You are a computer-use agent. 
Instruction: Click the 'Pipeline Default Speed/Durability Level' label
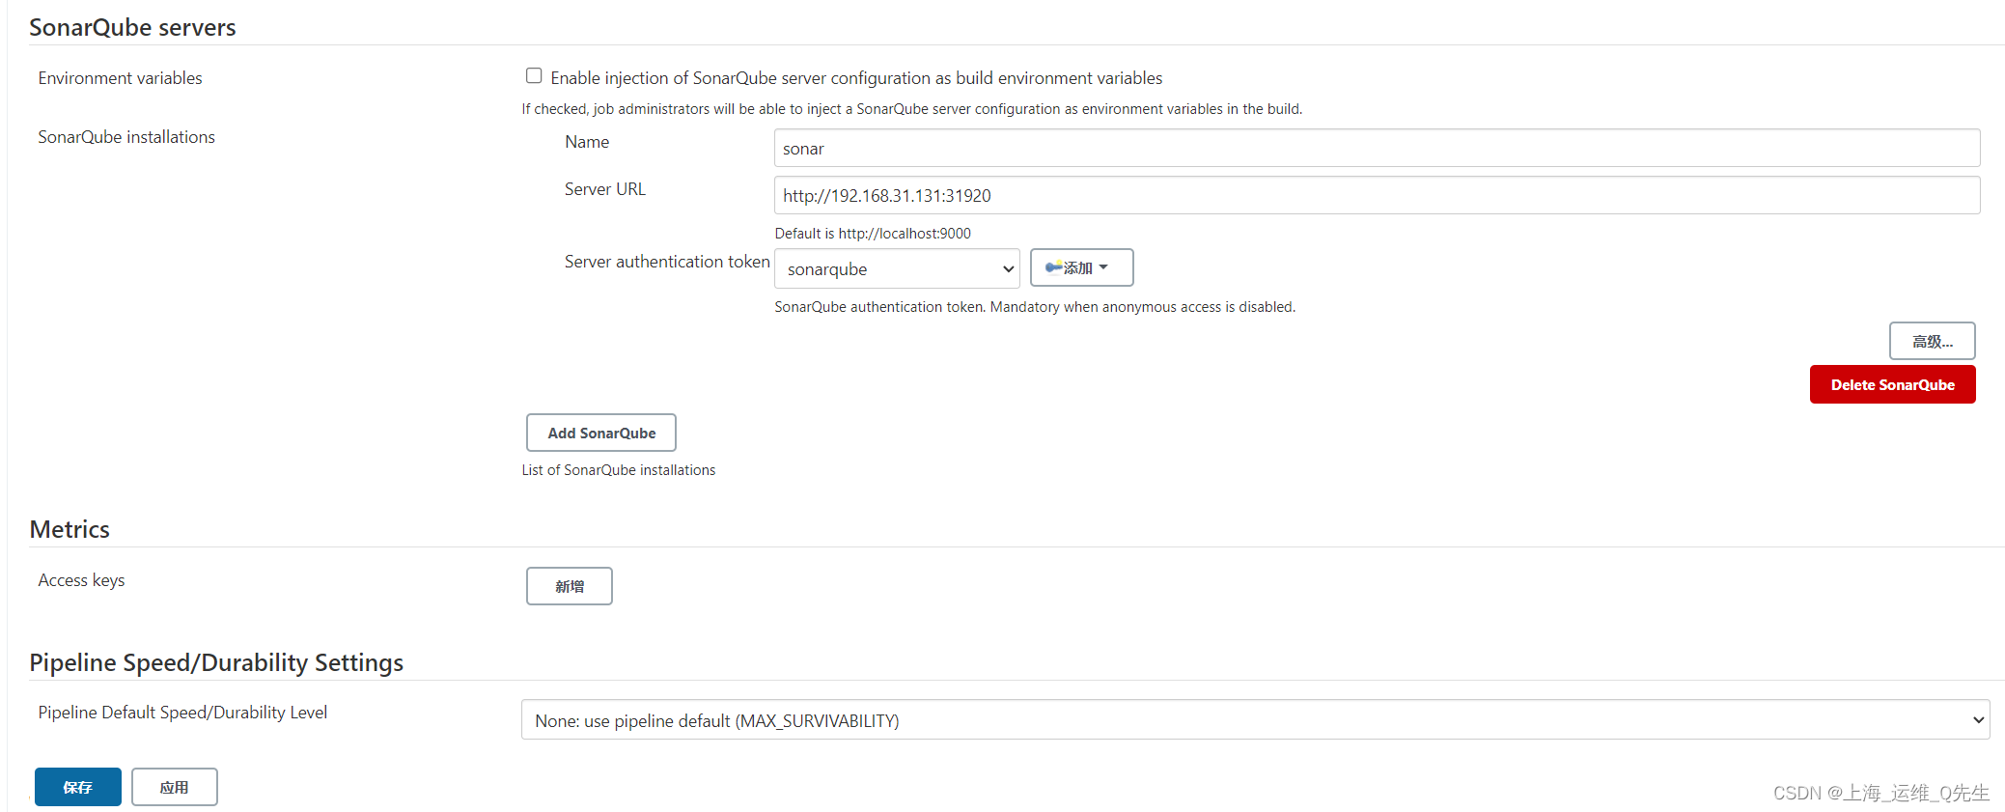pos(182,713)
